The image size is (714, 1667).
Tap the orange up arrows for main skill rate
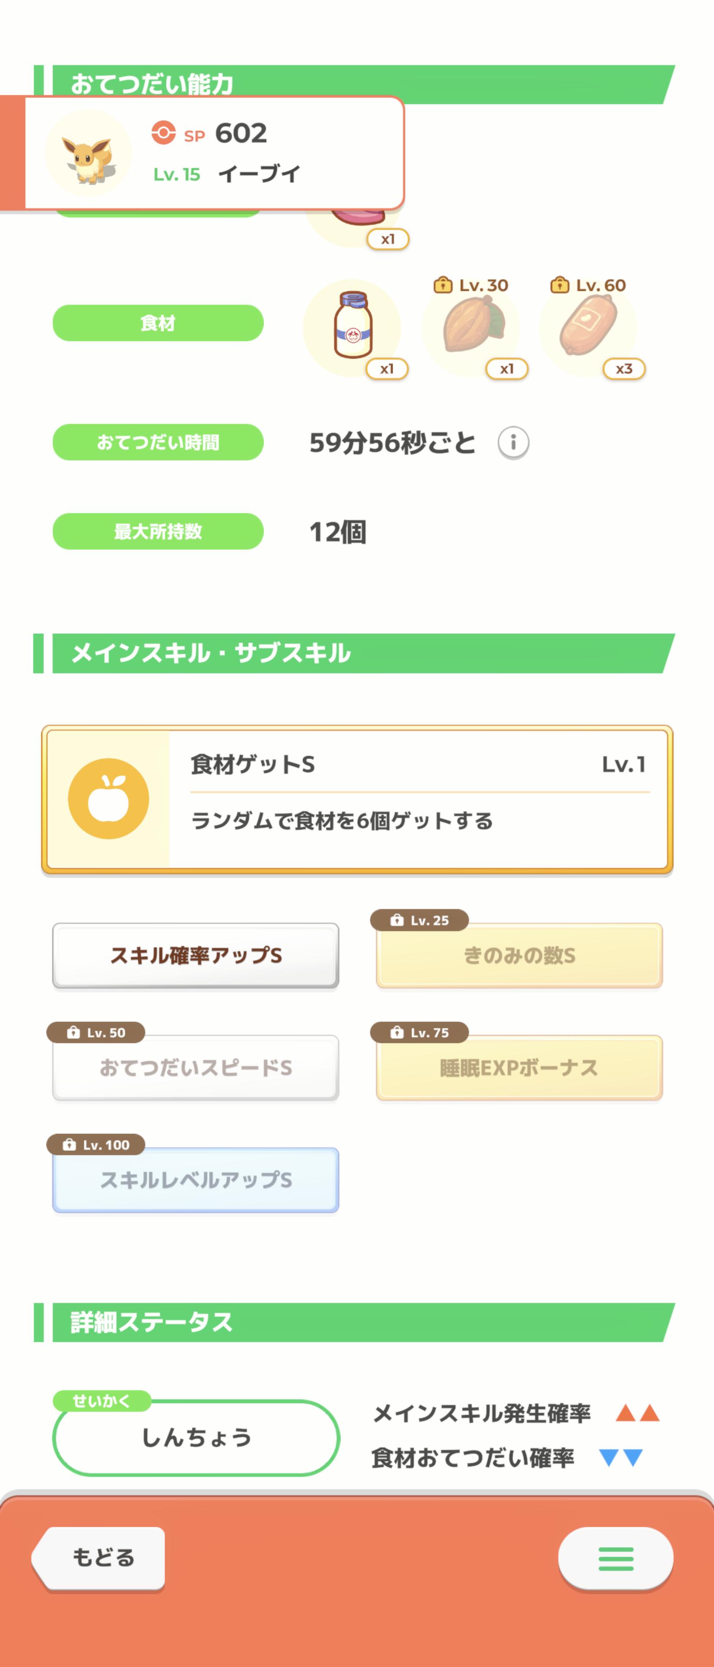(x=637, y=1413)
